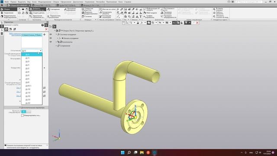This screenshot has height=156, width=277.
Task: Select the Text T tool icon
Action: click(141, 16)
